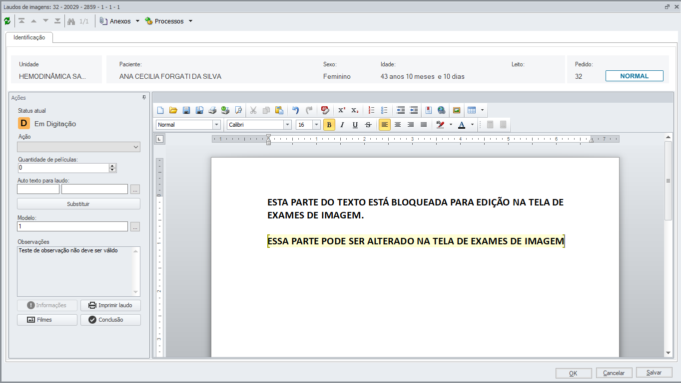Insert a bookmark in the document
The height and width of the screenshot is (383, 681).
pyautogui.click(x=429, y=110)
